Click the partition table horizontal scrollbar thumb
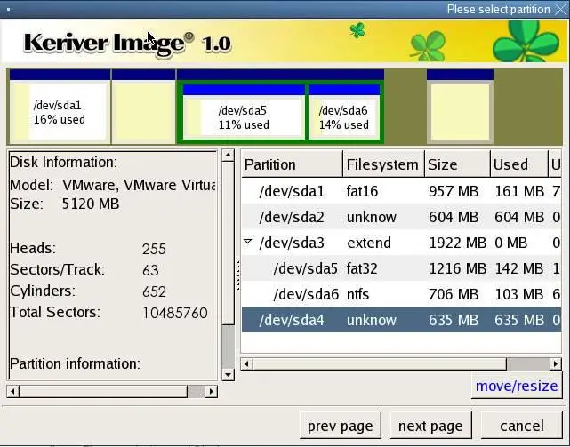 click(x=380, y=363)
